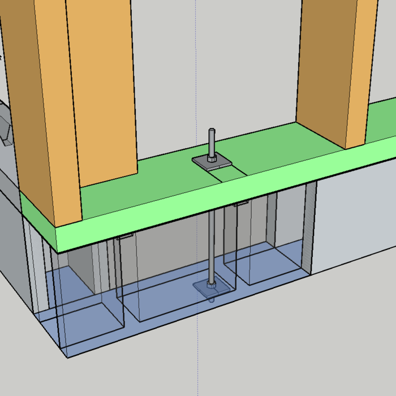
Task: Select the threaded rod shaft below the green plate
Action: tap(212, 245)
